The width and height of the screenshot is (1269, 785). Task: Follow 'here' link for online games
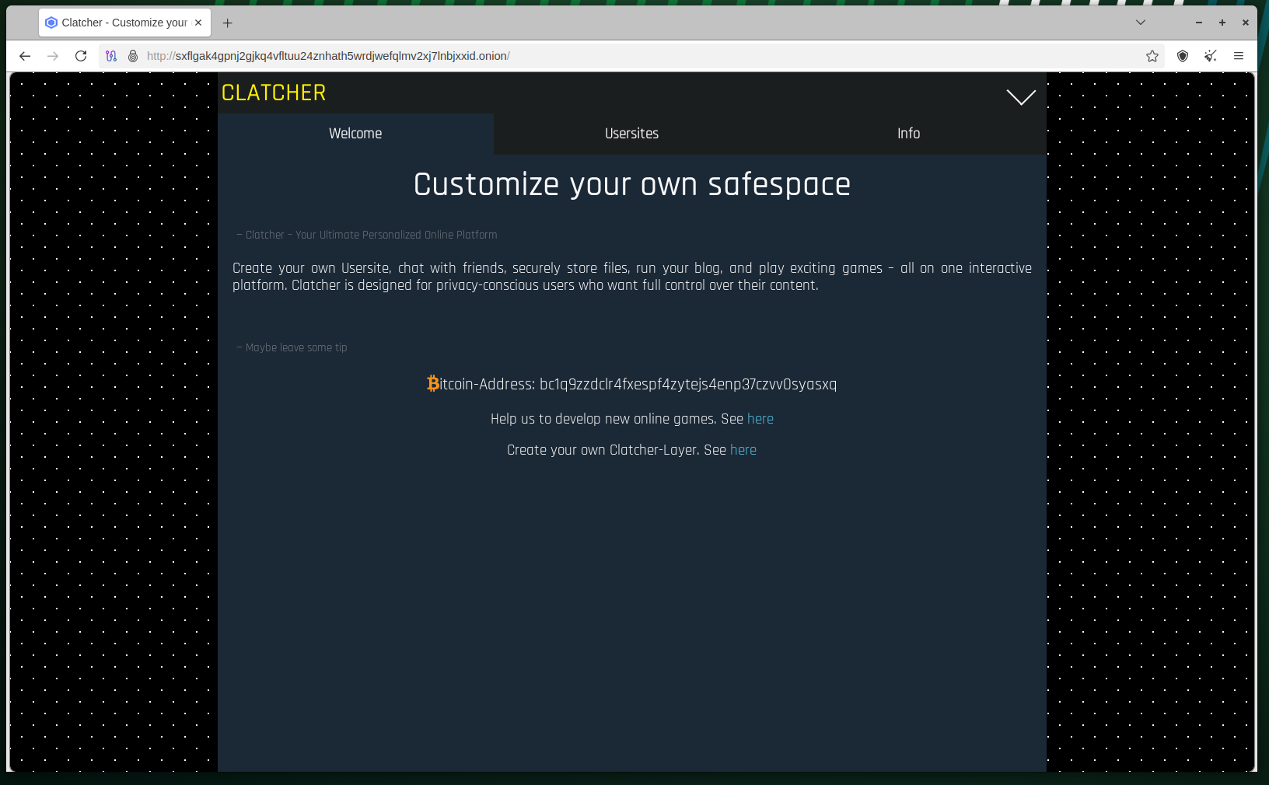[760, 419]
